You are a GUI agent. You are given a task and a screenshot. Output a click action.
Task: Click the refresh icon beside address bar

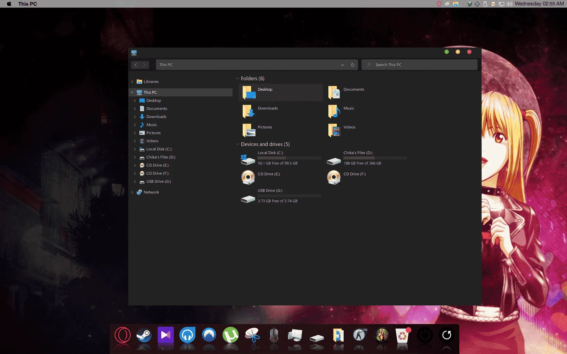353,65
